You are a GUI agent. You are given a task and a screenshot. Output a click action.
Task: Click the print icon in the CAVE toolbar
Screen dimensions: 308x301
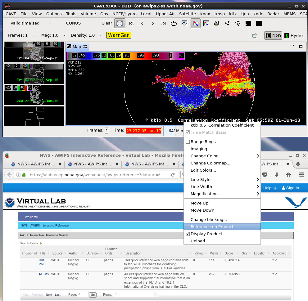click(x=217, y=24)
